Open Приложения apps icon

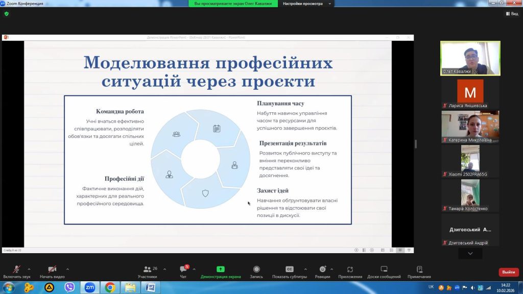click(350, 269)
